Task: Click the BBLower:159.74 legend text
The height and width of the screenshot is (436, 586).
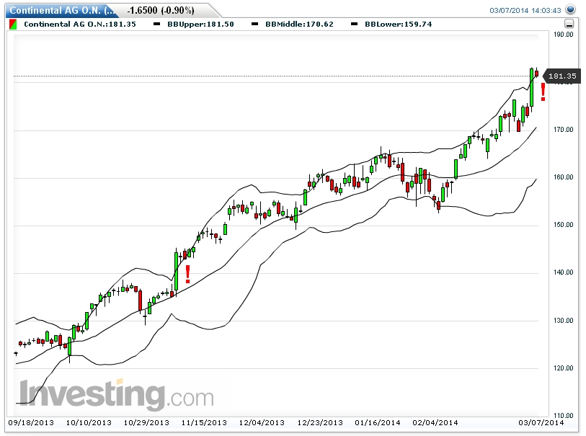Action: [399, 25]
